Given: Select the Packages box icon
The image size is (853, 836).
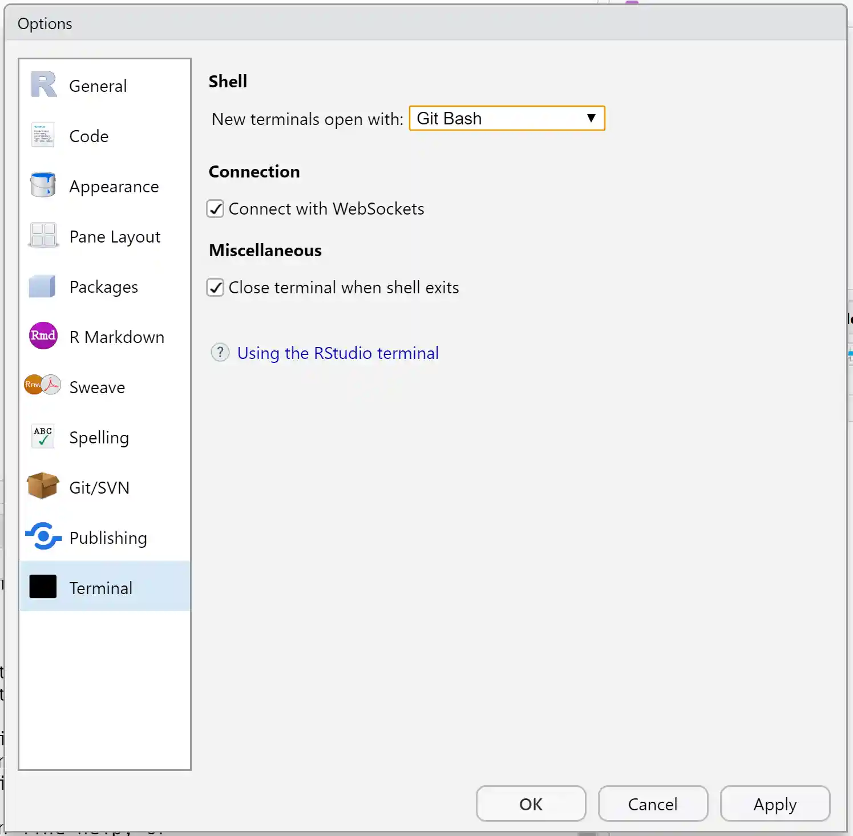Looking at the screenshot, I should click(x=43, y=286).
